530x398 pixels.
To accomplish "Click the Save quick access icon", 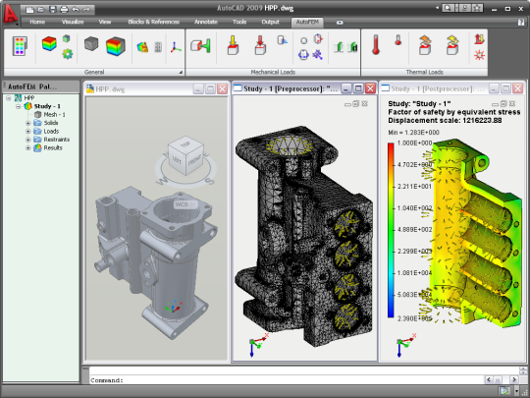I will (53, 10).
